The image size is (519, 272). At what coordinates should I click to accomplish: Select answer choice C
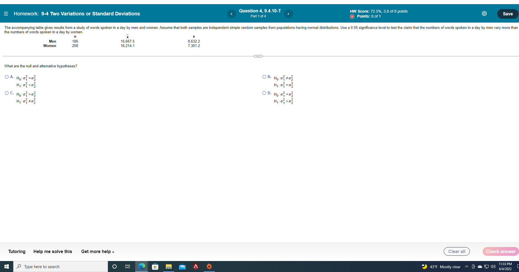coord(6,93)
